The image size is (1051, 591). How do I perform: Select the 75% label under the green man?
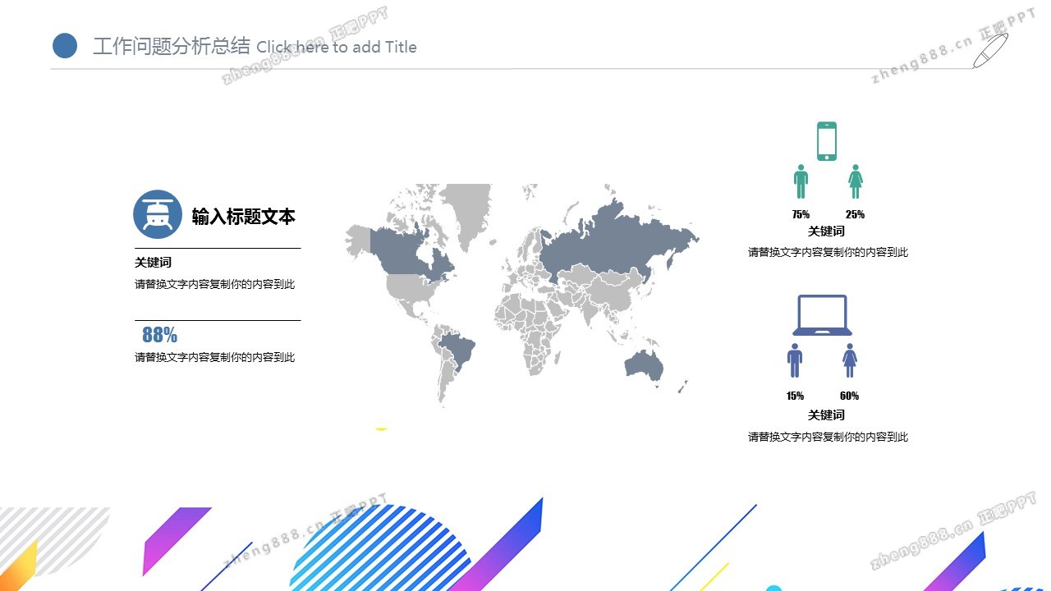point(801,214)
